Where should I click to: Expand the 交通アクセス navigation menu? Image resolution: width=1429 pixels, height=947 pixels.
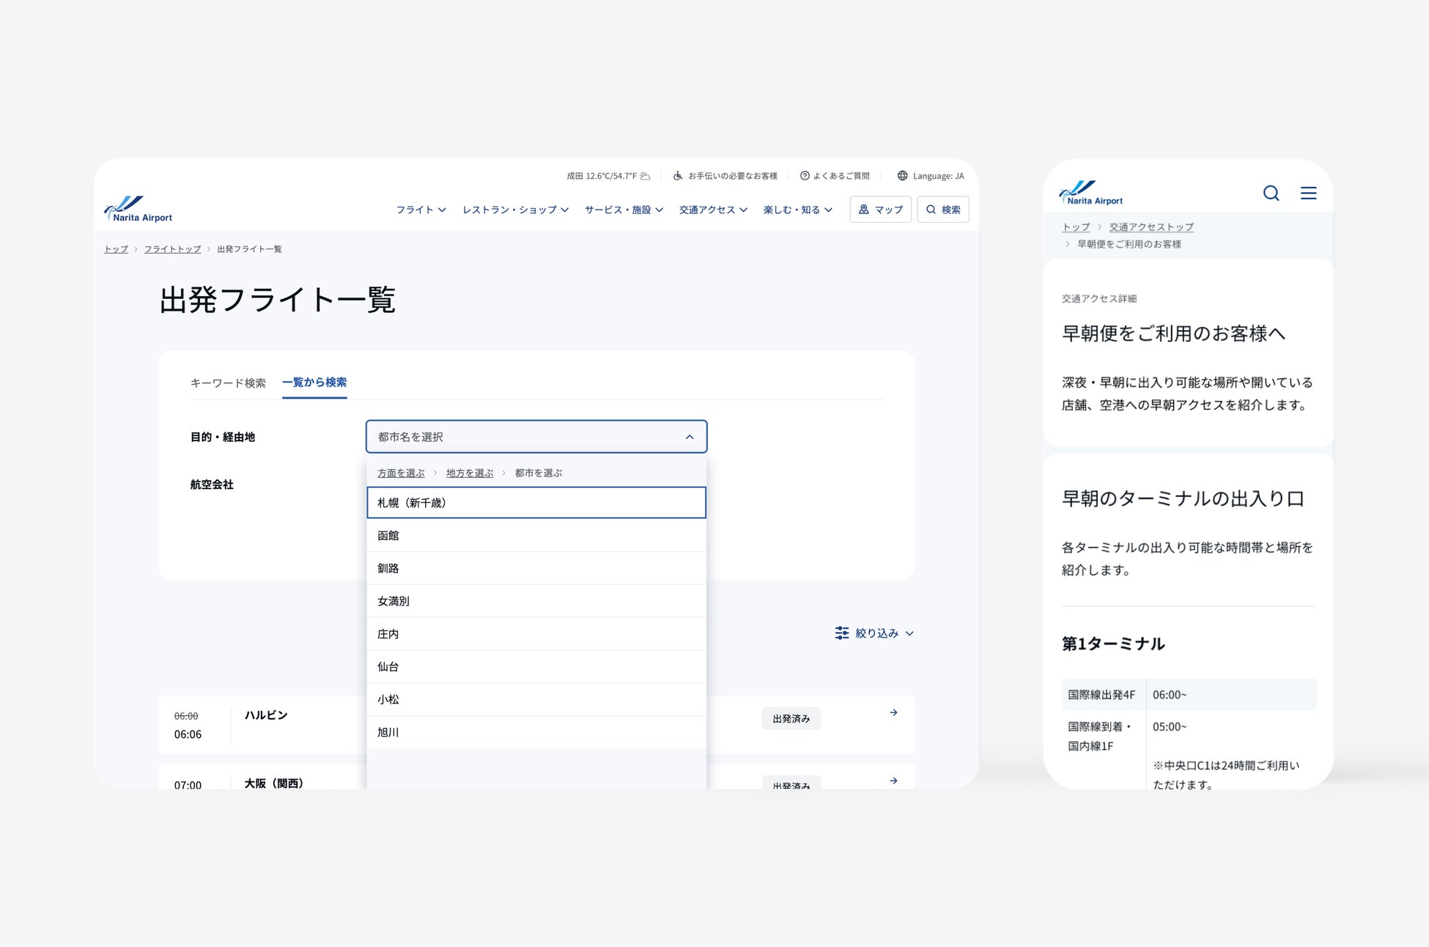(712, 210)
